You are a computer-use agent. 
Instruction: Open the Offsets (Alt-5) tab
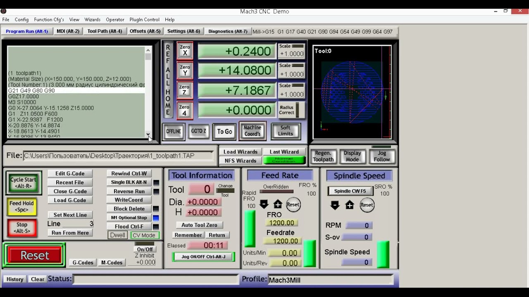(x=145, y=31)
